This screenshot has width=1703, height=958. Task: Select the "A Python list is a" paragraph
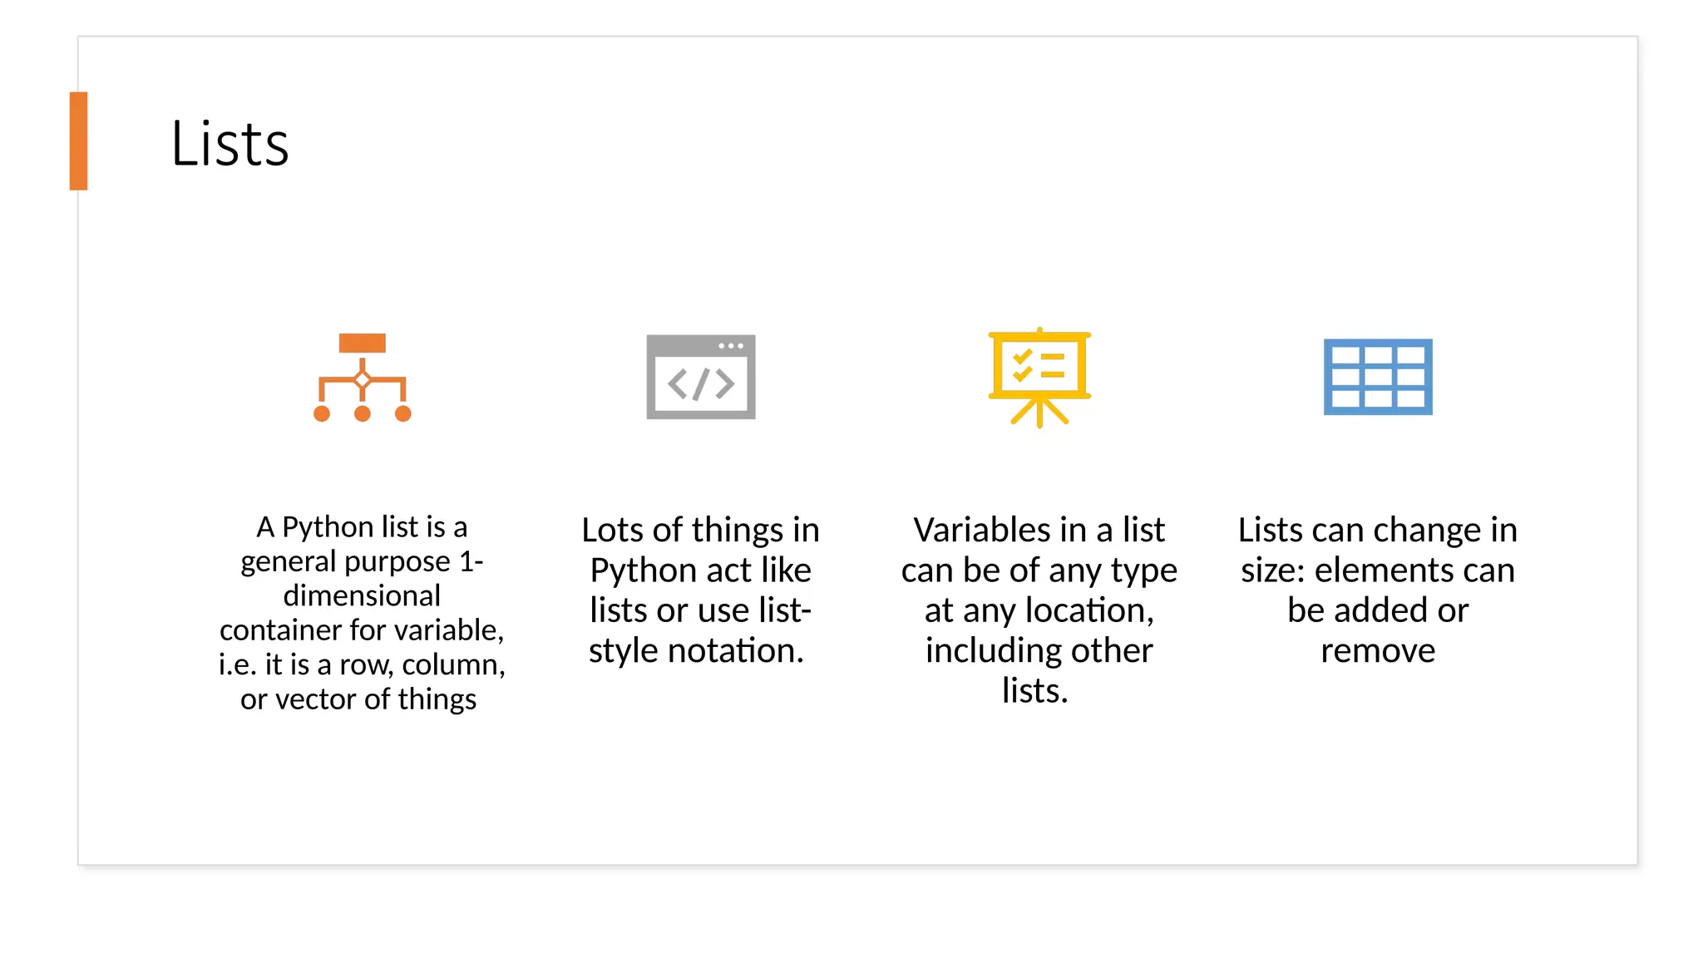(x=362, y=613)
